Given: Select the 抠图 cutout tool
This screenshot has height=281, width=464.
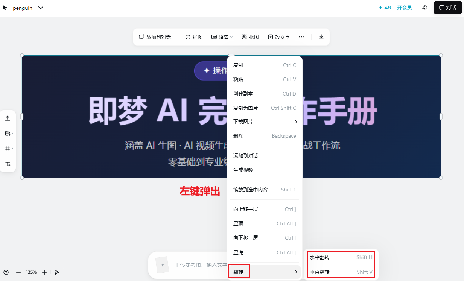Looking at the screenshot, I should (x=250, y=37).
